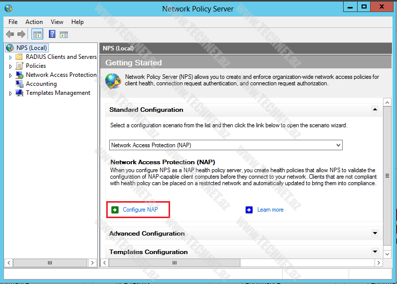Click the Configure NAP link
The image size is (397, 284).
tap(140, 210)
